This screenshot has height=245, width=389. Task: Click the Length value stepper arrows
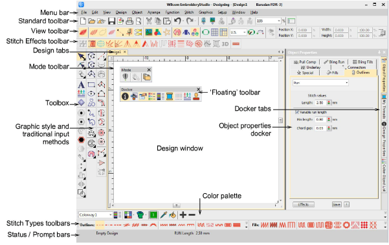pos(329,102)
